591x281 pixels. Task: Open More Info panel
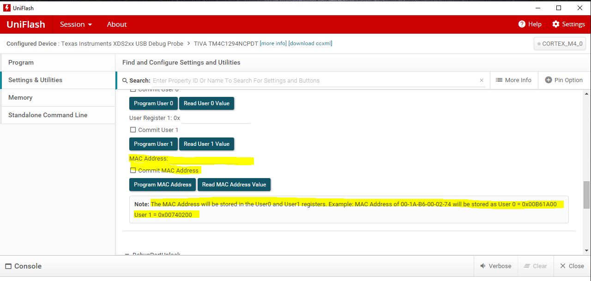pos(513,80)
